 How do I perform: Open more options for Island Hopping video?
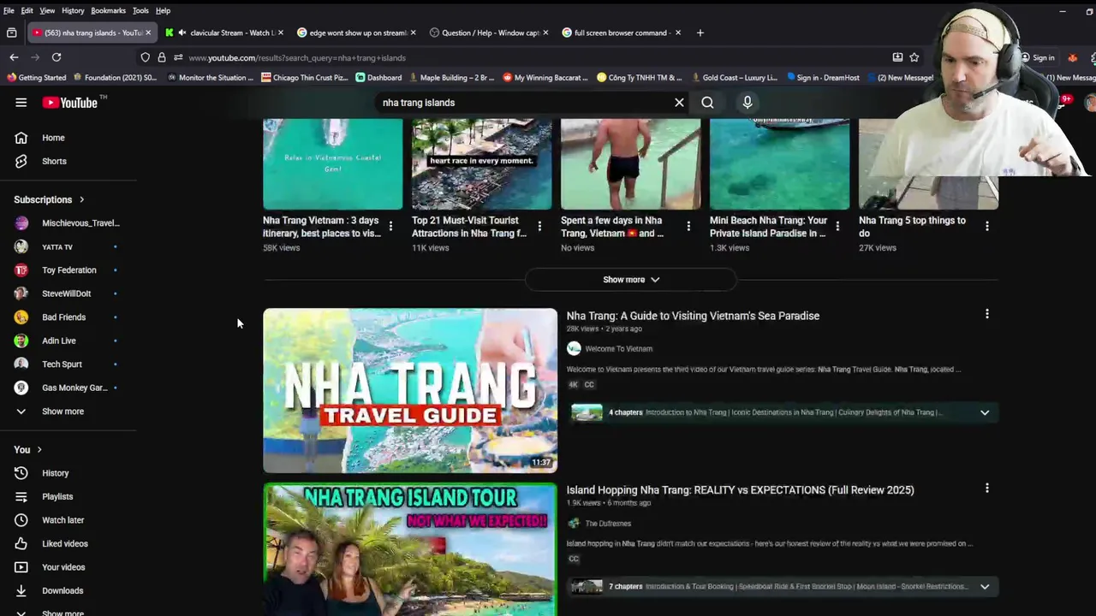[986, 489]
